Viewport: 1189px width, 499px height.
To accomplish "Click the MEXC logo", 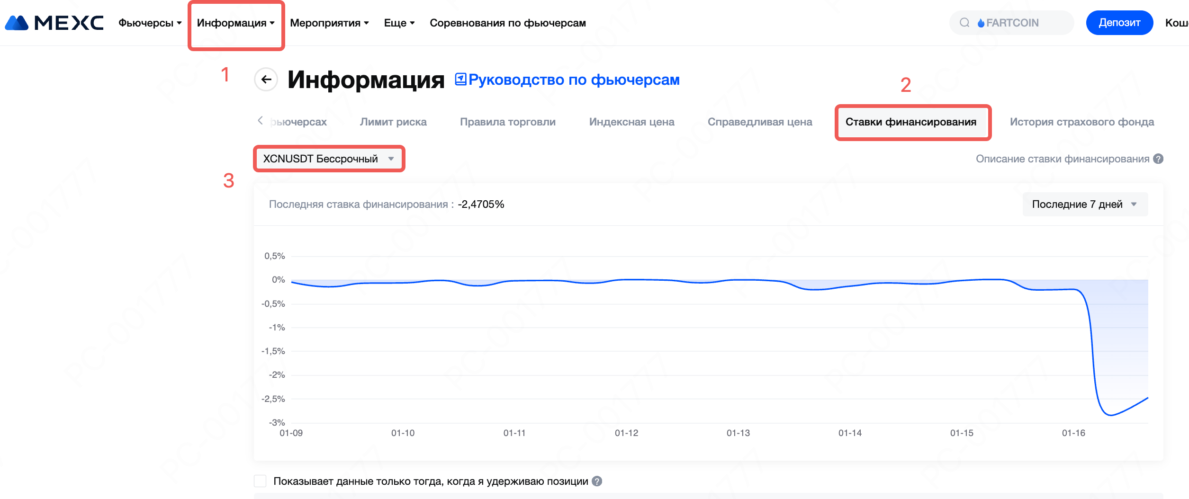I will coord(54,23).
